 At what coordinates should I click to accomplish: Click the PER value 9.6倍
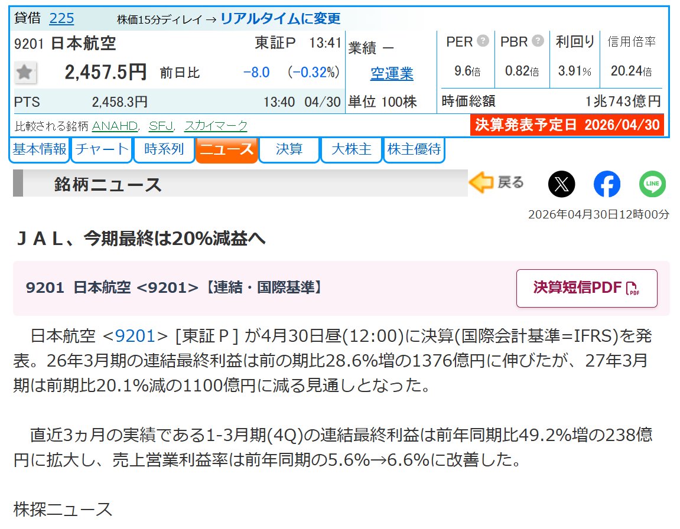(467, 71)
